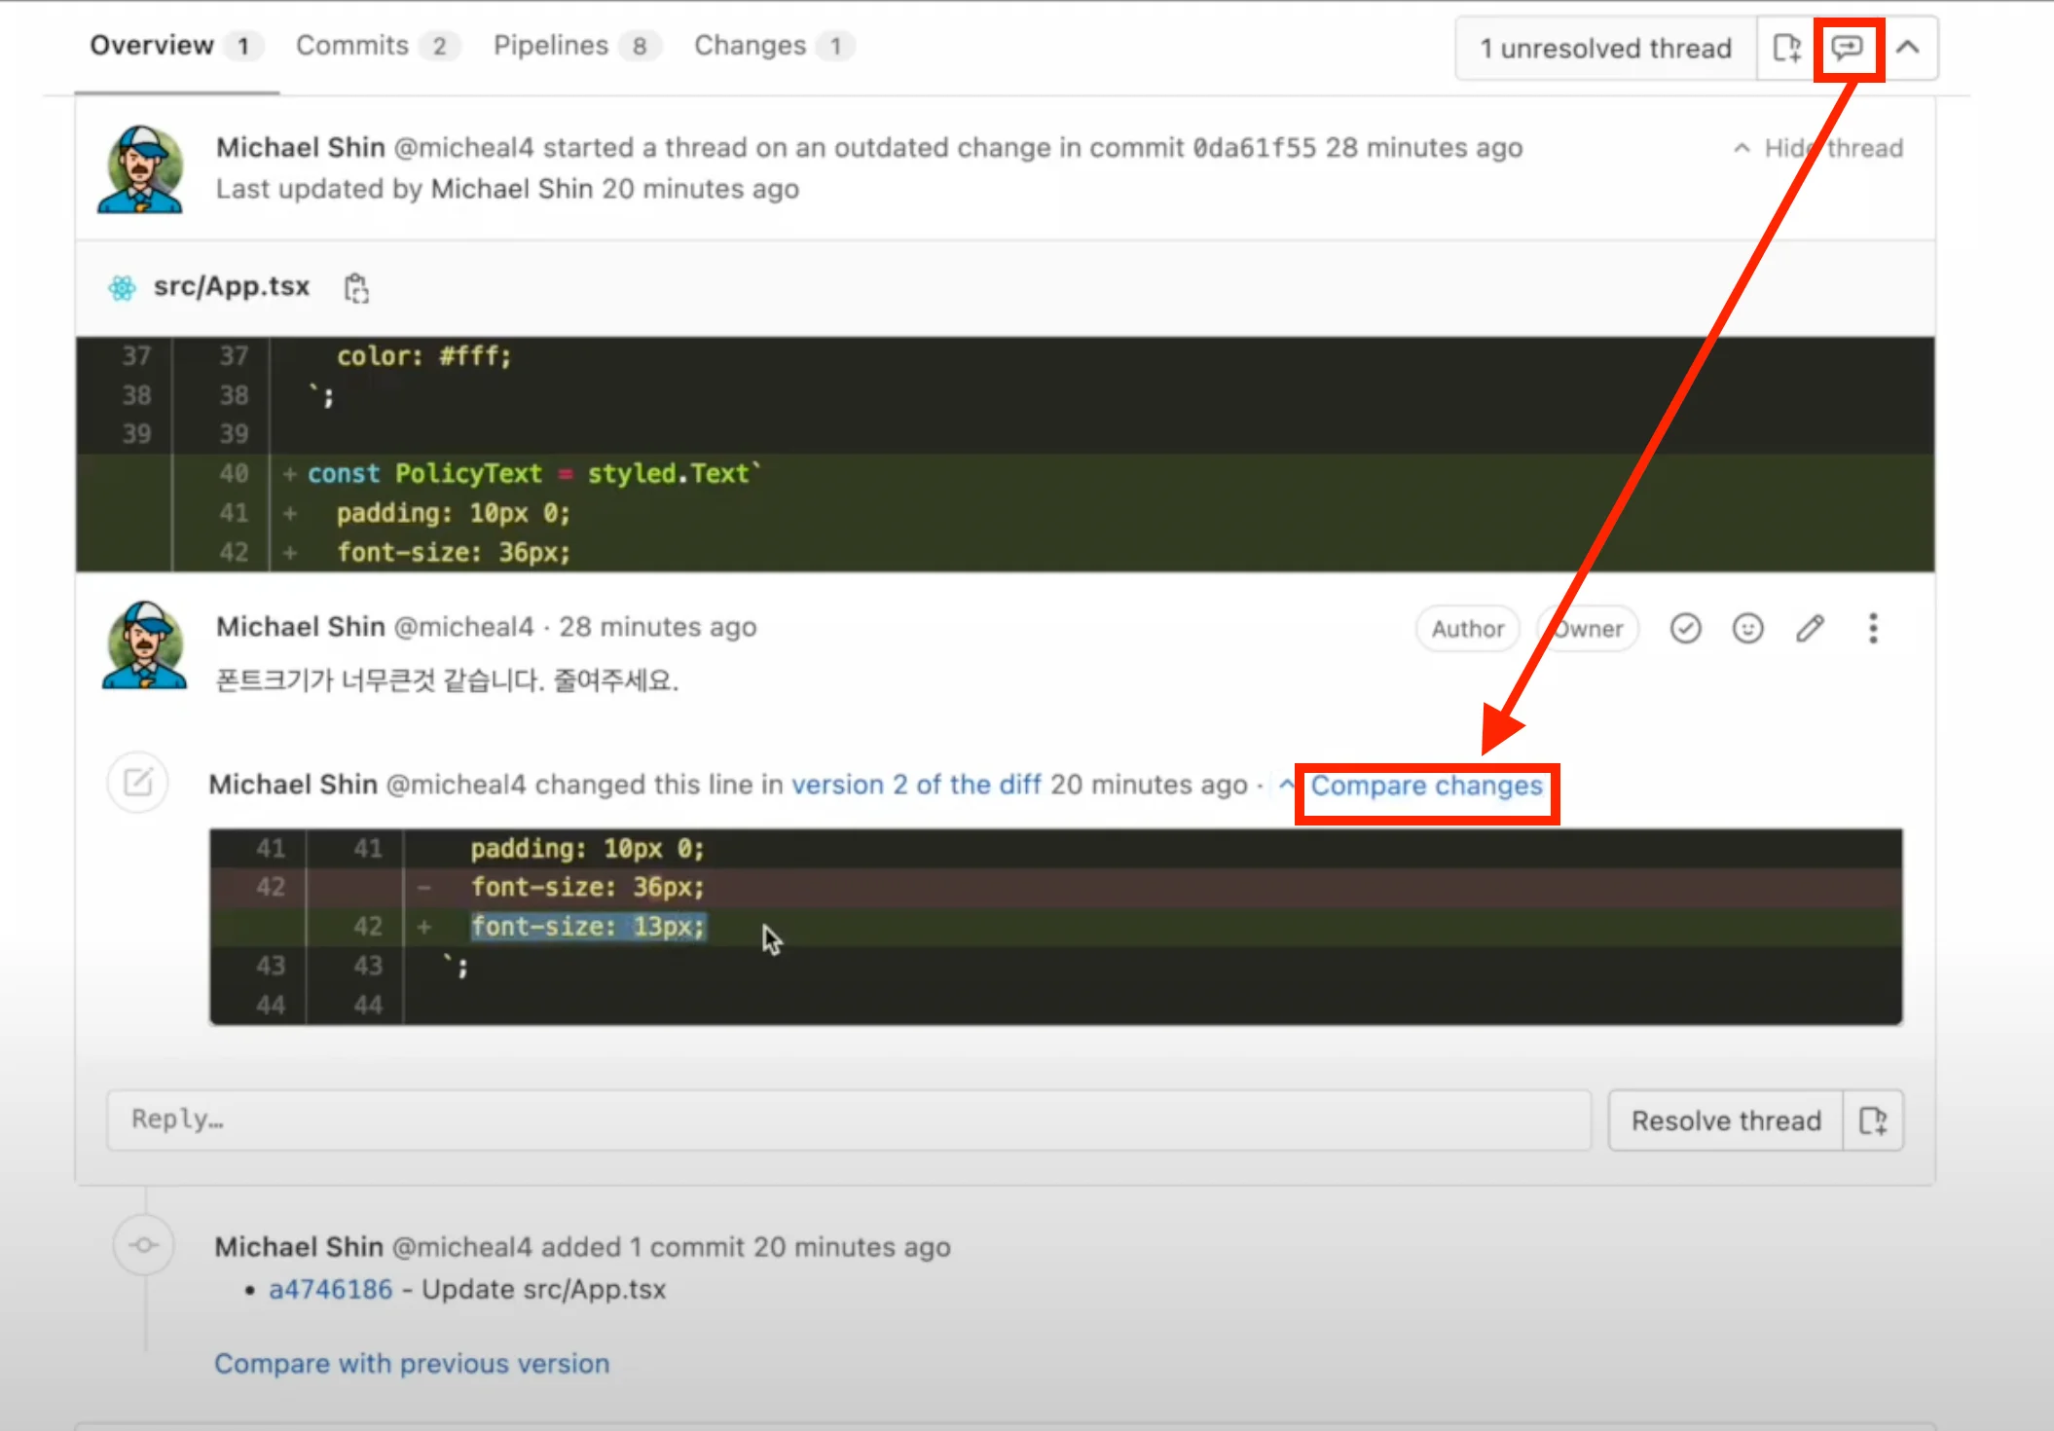Screen dimensions: 2054x1431
Task: Open the comment's more actions menu
Action: pyautogui.click(x=1873, y=629)
